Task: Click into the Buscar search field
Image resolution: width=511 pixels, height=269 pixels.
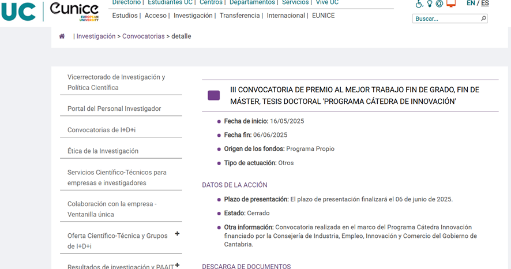Action: pos(446,18)
